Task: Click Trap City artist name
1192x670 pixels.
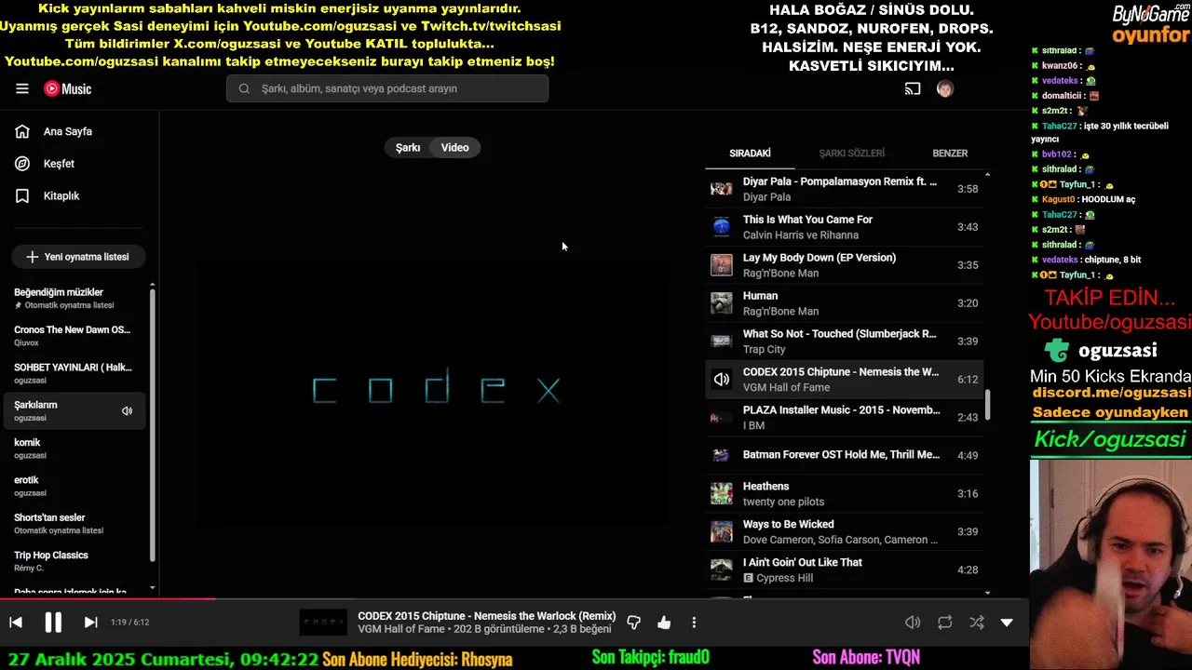Action: pos(765,350)
